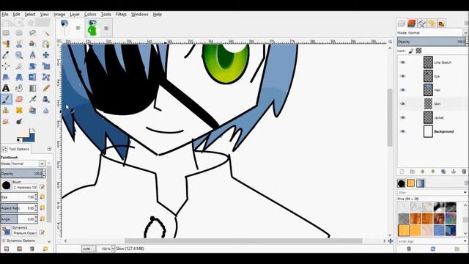The width and height of the screenshot is (469, 264).
Task: Select the Scissors Select tool
Action: pos(19,44)
